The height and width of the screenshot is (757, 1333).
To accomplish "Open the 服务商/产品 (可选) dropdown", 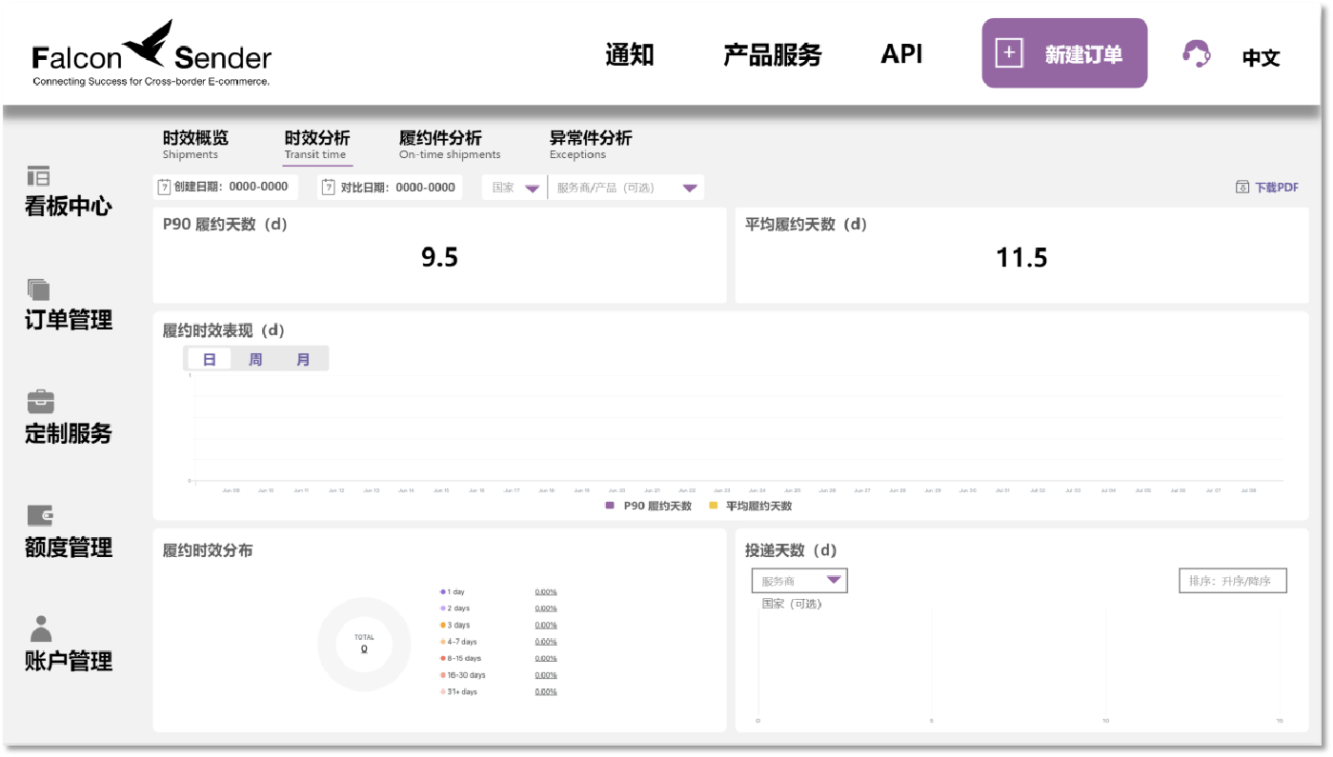I will 690,189.
